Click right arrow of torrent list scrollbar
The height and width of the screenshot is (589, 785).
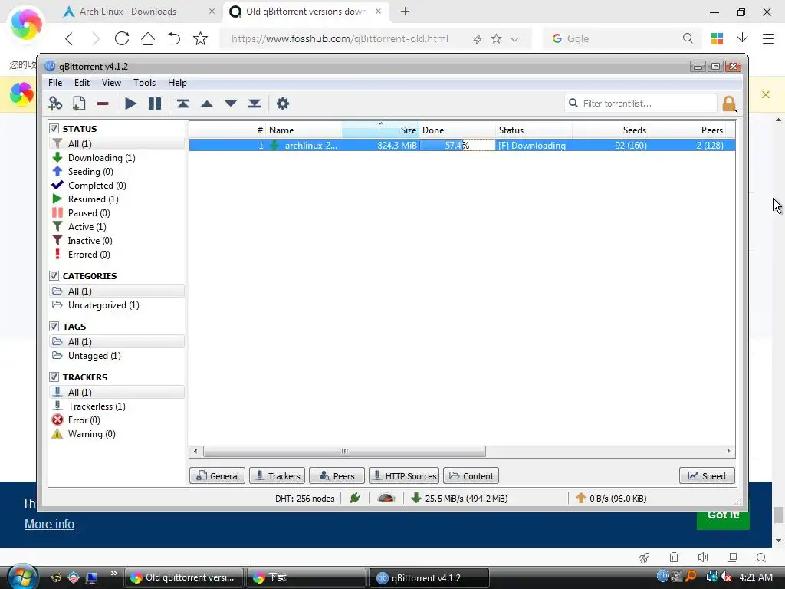point(728,451)
